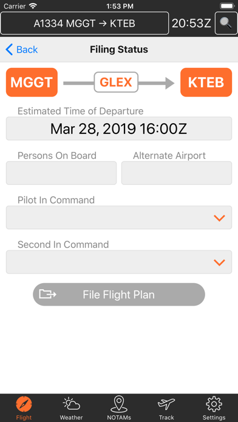The width and height of the screenshot is (238, 422).
Task: Open the Settings gear icon
Action: (214, 404)
